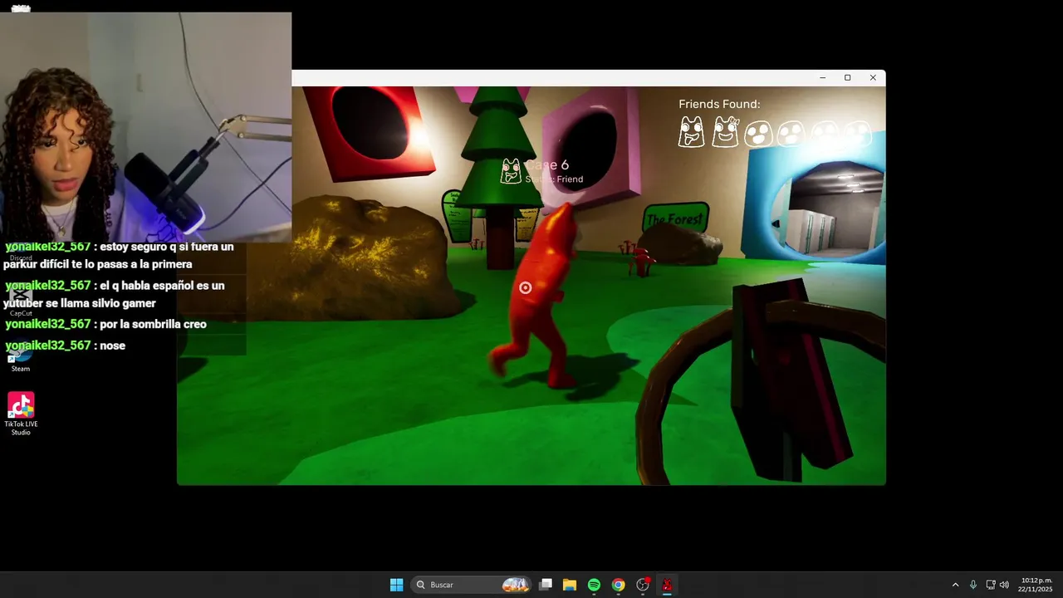Click the second found friend icon with antlers

click(725, 132)
